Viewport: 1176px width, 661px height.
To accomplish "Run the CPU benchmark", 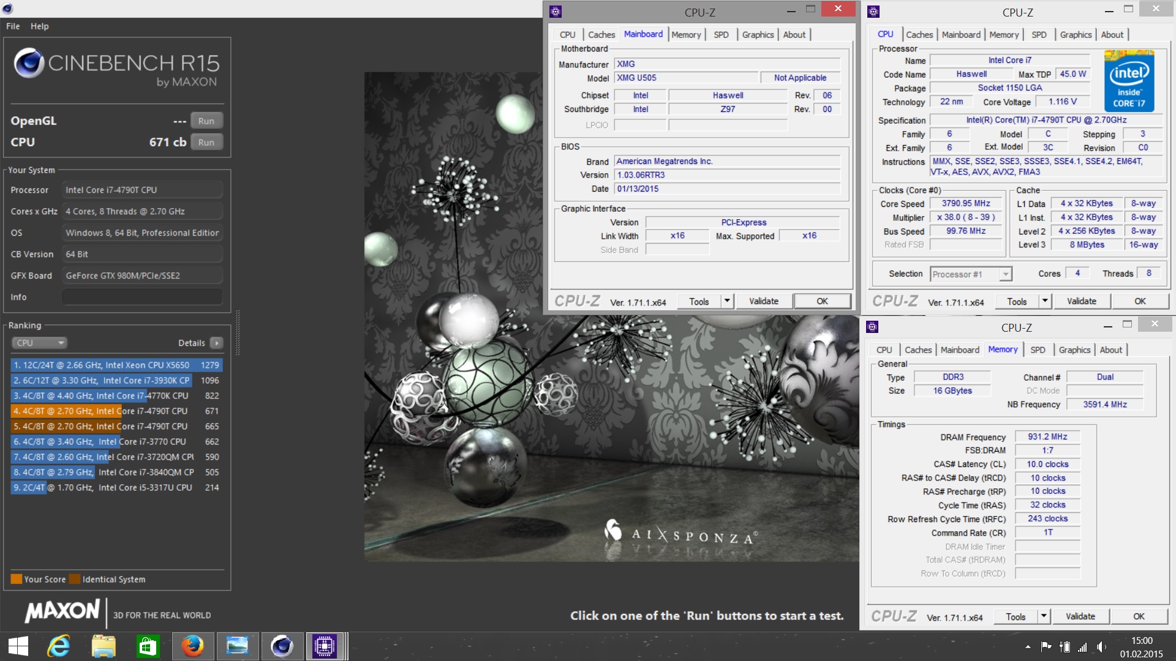I will 206,142.
